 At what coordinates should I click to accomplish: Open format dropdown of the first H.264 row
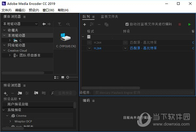point(89,43)
